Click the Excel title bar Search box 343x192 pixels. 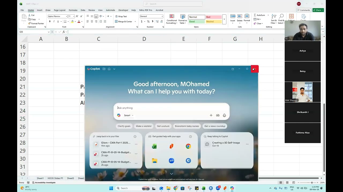[173, 4]
